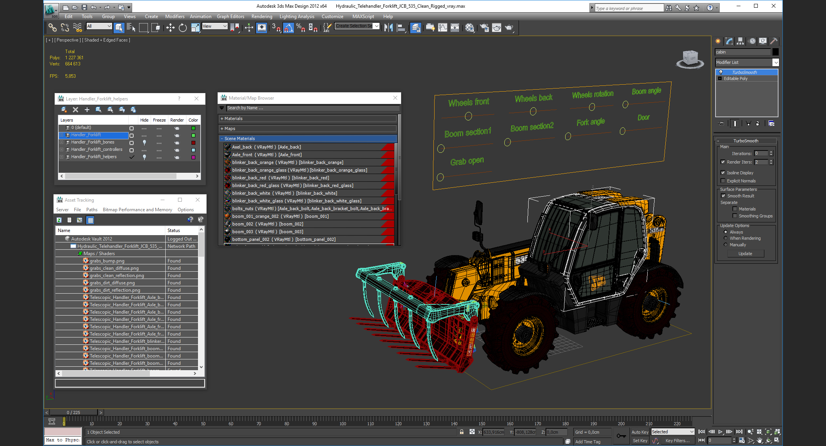Toggle Angle Snap in main toolbar
This screenshot has width=826, height=446.
289,27
